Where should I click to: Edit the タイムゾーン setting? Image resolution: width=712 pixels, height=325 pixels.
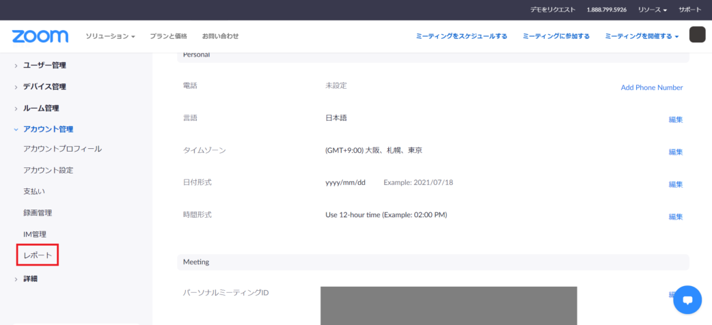pyautogui.click(x=675, y=152)
